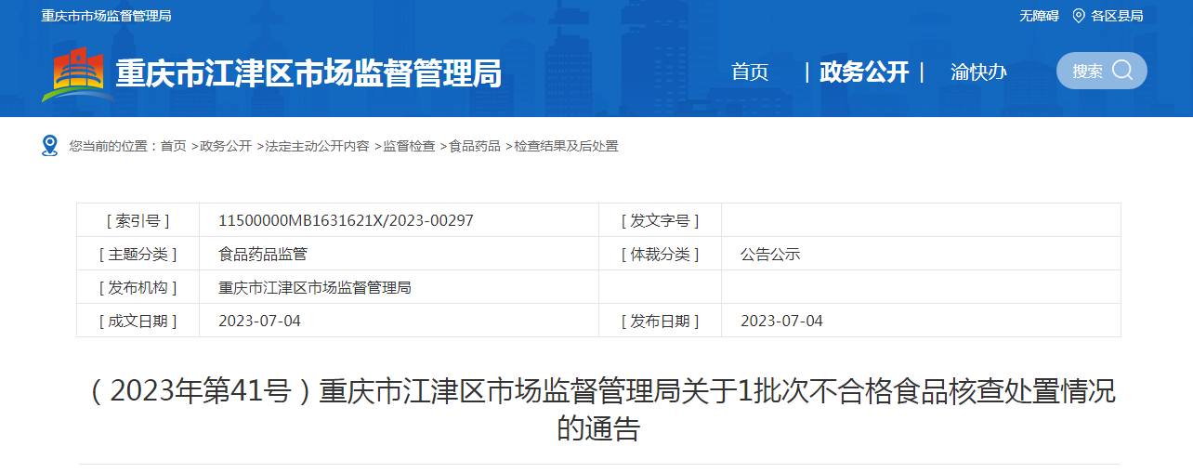Go to 重庆市市场监督管理局 top link

coord(106,16)
